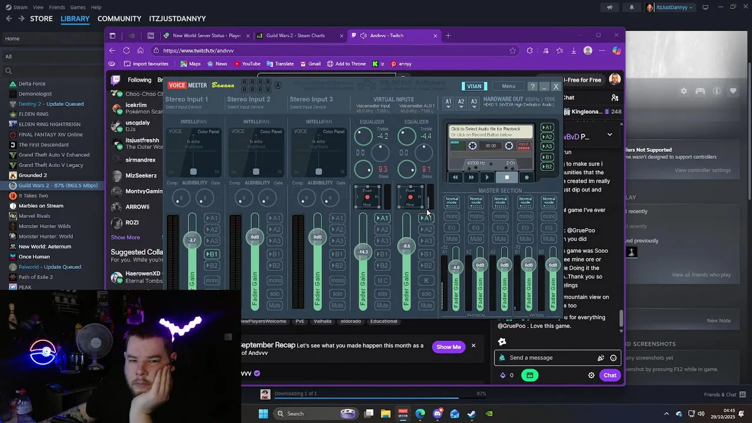Viewport: 752px width, 423px height.
Task: Solo the Stereo Input 3 strip
Action: click(337, 293)
